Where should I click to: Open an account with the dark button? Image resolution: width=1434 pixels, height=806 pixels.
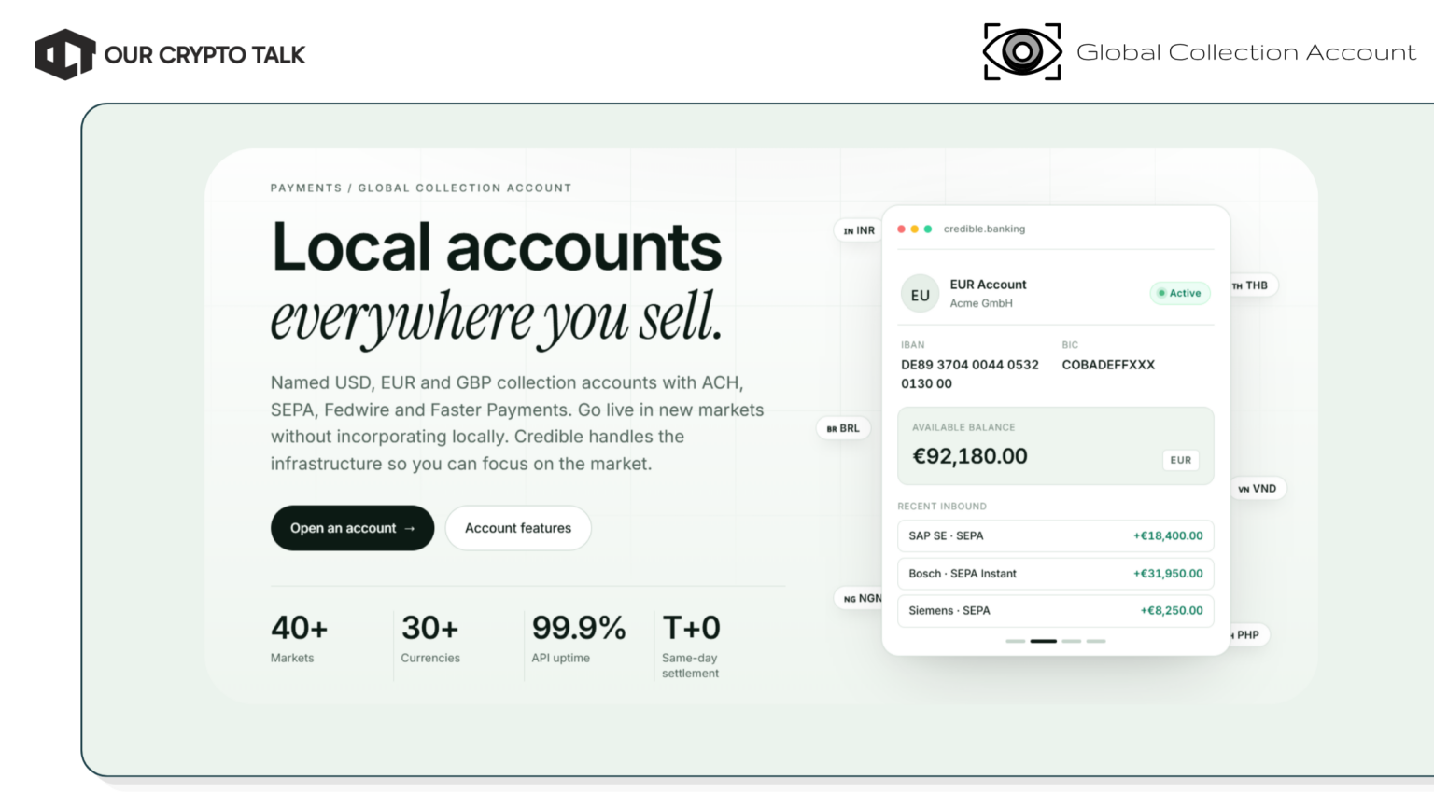click(352, 528)
